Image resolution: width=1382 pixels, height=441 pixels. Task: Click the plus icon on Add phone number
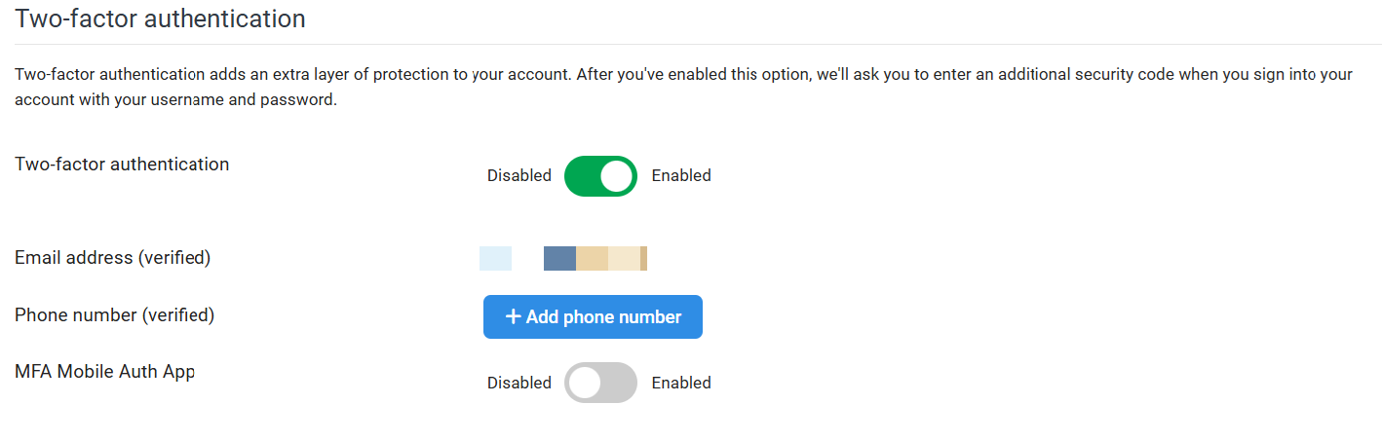514,316
